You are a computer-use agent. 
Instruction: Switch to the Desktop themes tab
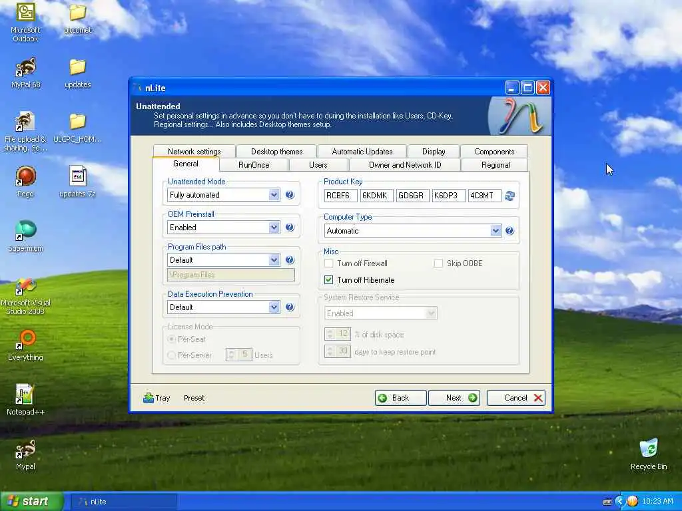coord(276,151)
